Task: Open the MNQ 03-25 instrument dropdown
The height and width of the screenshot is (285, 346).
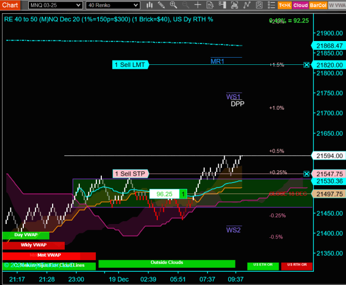Action: click(x=55, y=5)
